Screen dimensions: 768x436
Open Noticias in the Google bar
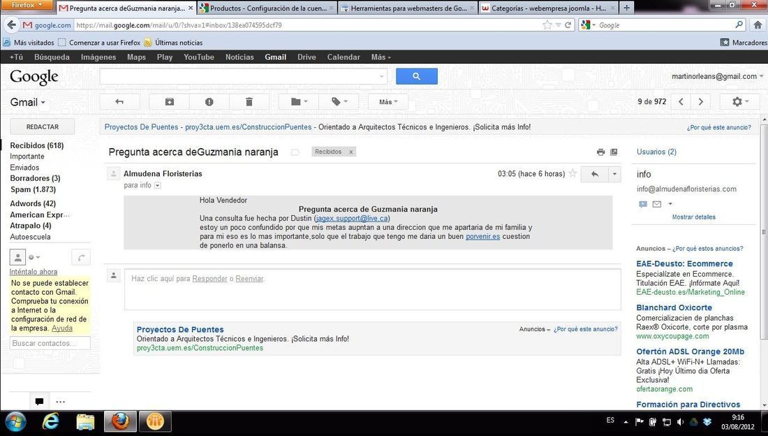pyautogui.click(x=239, y=57)
